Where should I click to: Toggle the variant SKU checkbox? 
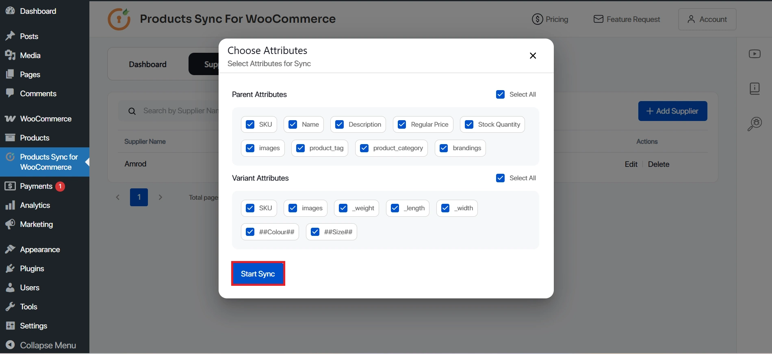tap(250, 208)
